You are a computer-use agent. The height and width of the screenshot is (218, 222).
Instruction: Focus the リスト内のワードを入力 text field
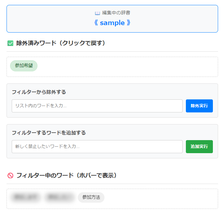coord(97,106)
